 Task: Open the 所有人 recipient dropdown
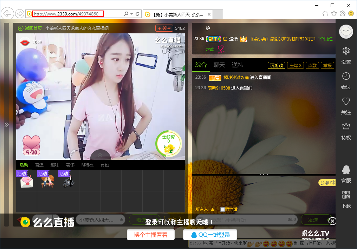click(205, 209)
